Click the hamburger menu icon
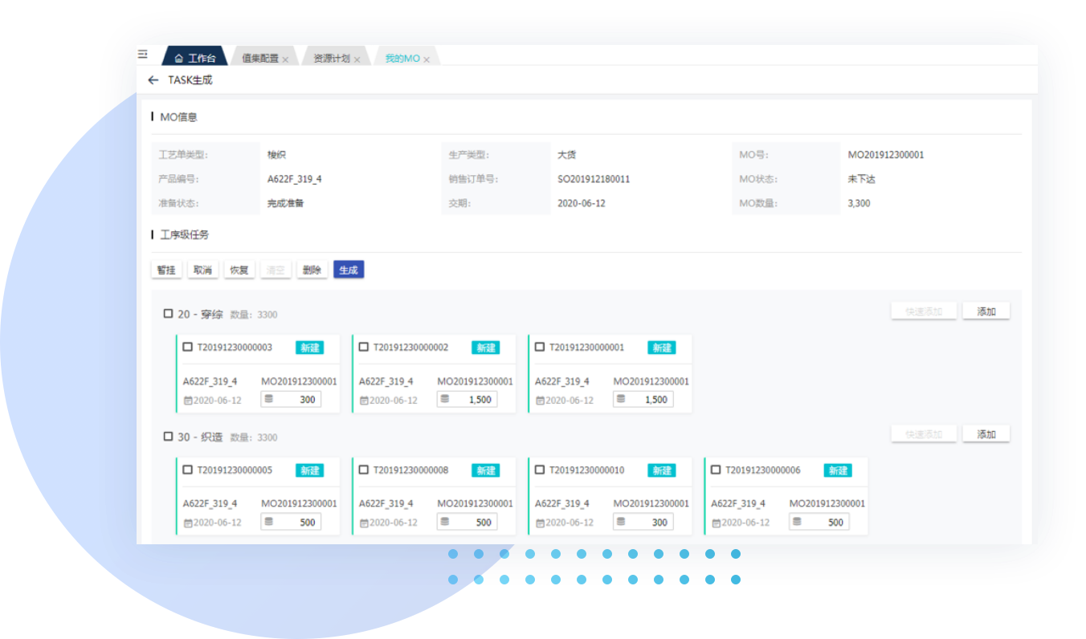Image resolution: width=1086 pixels, height=639 pixels. coord(143,55)
